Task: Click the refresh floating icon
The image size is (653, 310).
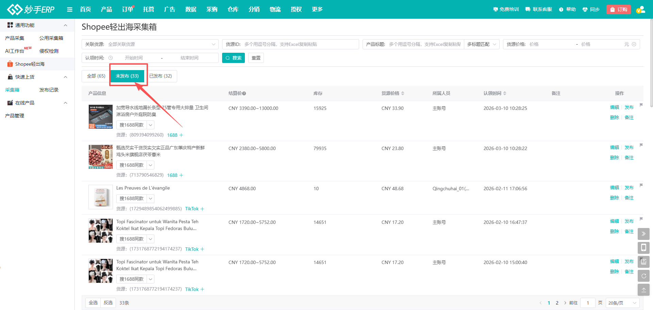Action: click(643, 276)
